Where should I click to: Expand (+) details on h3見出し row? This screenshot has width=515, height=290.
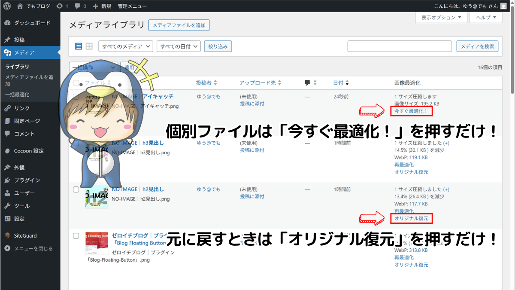click(x=446, y=143)
